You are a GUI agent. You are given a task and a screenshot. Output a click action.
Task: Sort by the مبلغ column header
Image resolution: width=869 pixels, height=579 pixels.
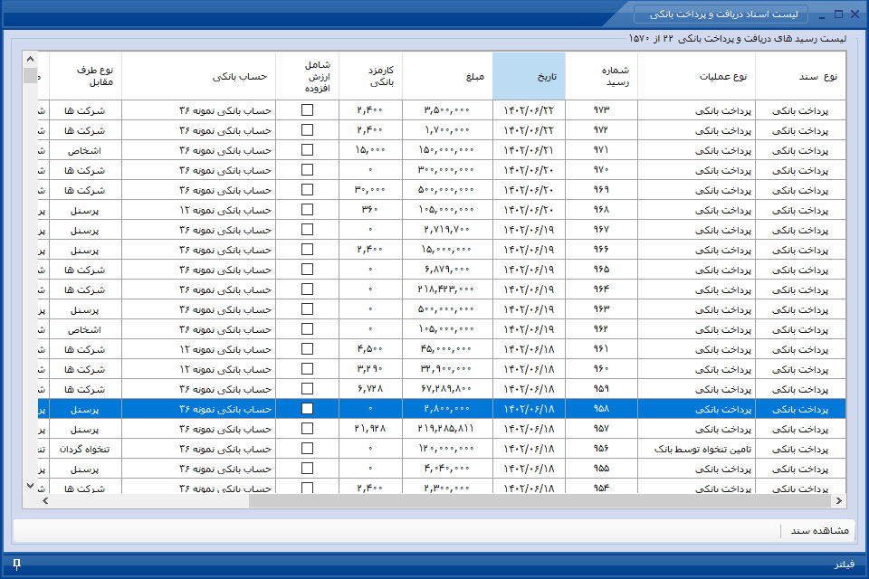pyautogui.click(x=447, y=77)
